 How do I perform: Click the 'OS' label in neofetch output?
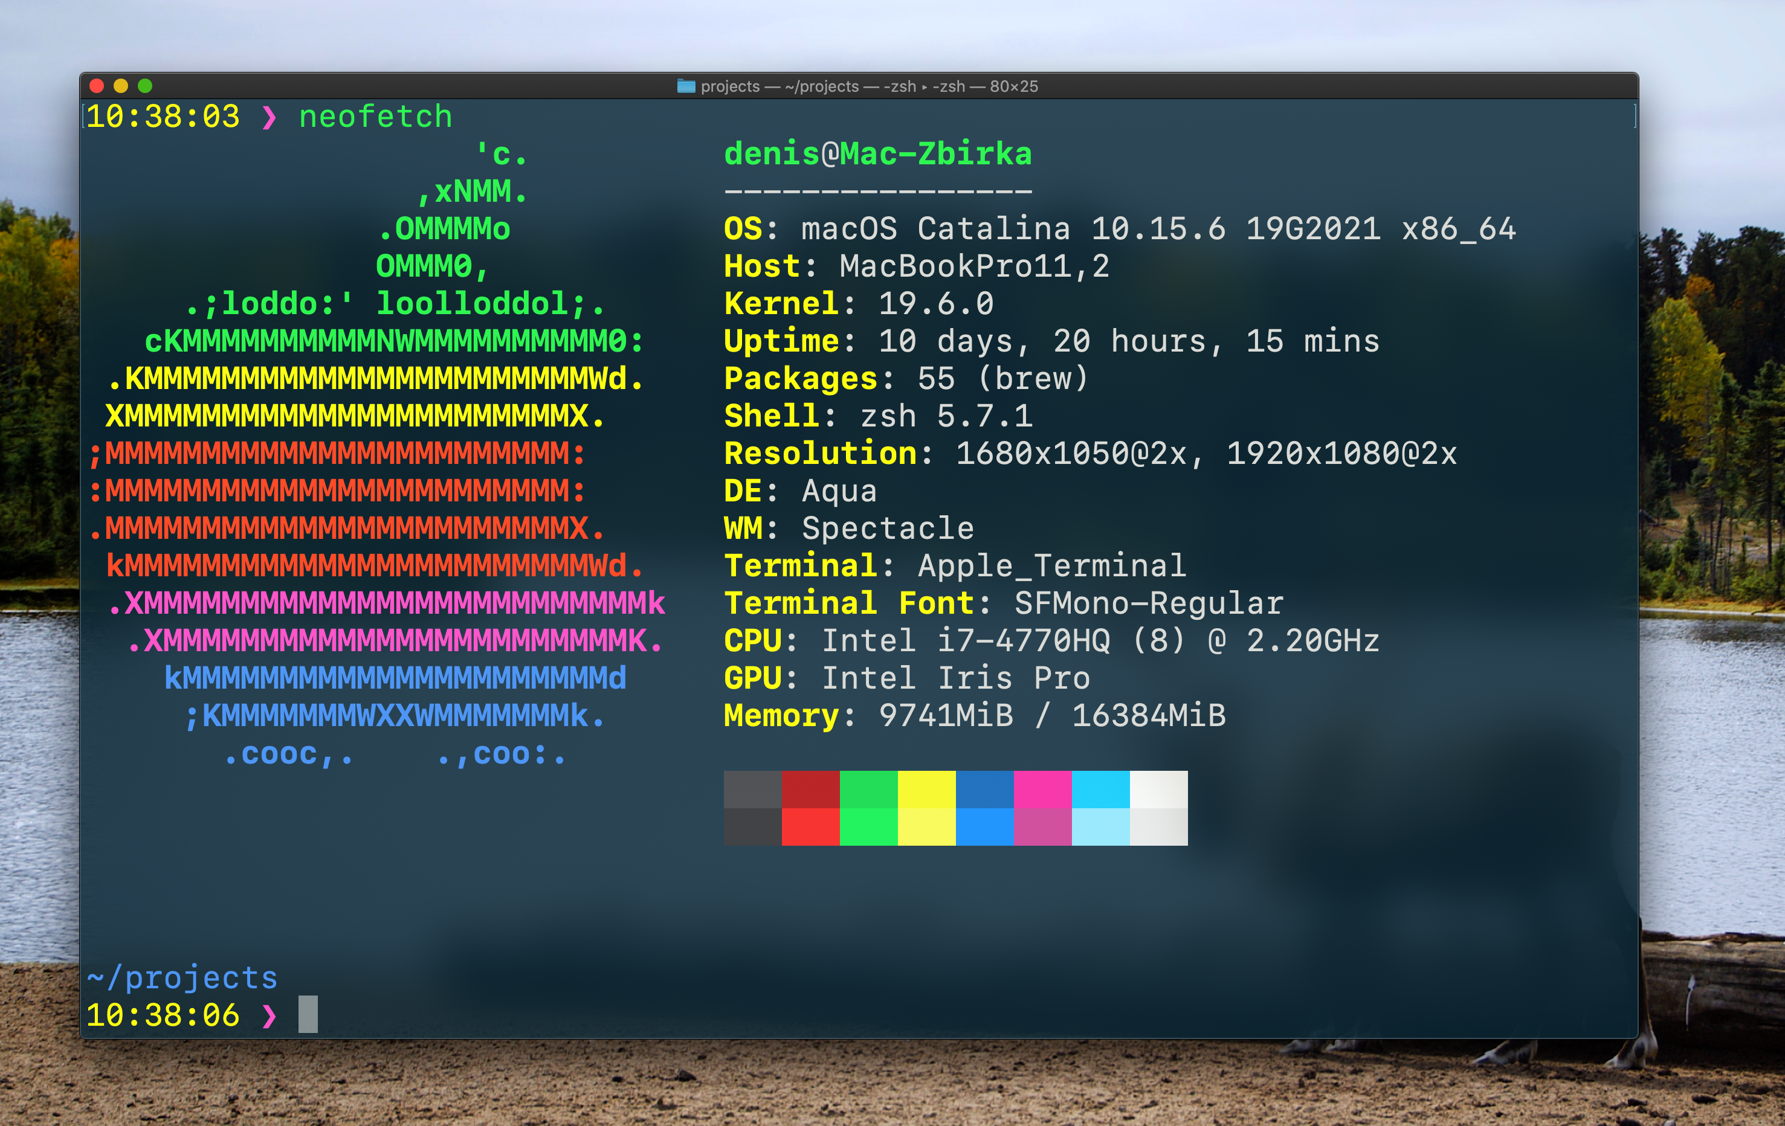click(x=743, y=229)
